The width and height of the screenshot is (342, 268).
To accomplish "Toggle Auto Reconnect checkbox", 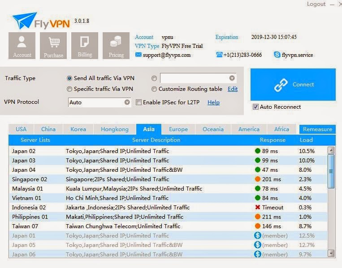I will [x=255, y=106].
